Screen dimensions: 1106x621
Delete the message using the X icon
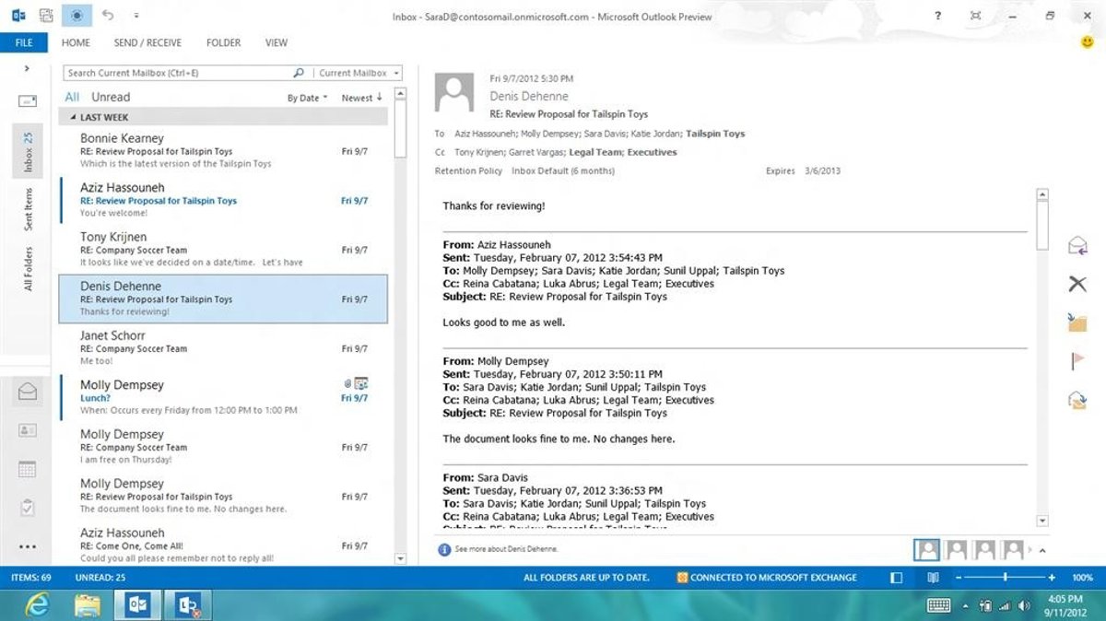point(1077,284)
